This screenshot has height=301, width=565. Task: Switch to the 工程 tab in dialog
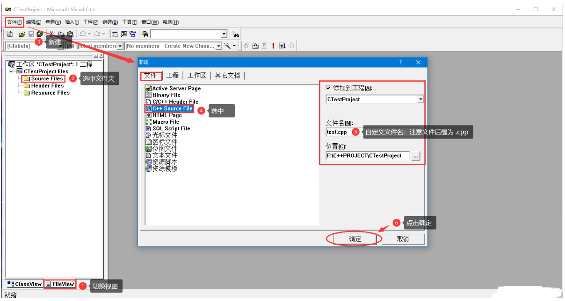pyautogui.click(x=173, y=75)
